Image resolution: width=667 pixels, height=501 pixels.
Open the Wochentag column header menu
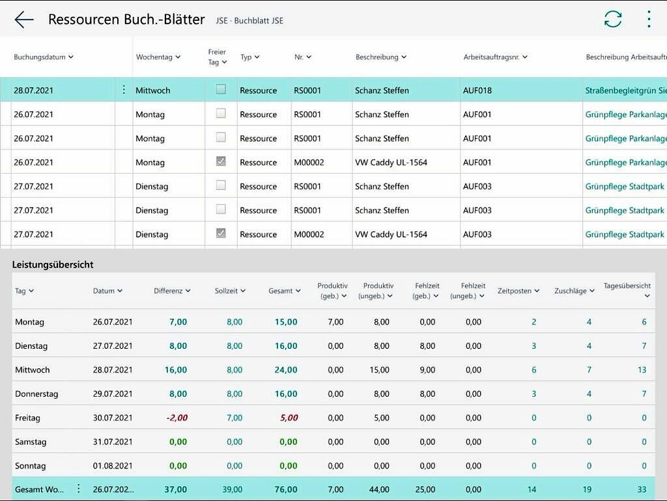[158, 57]
